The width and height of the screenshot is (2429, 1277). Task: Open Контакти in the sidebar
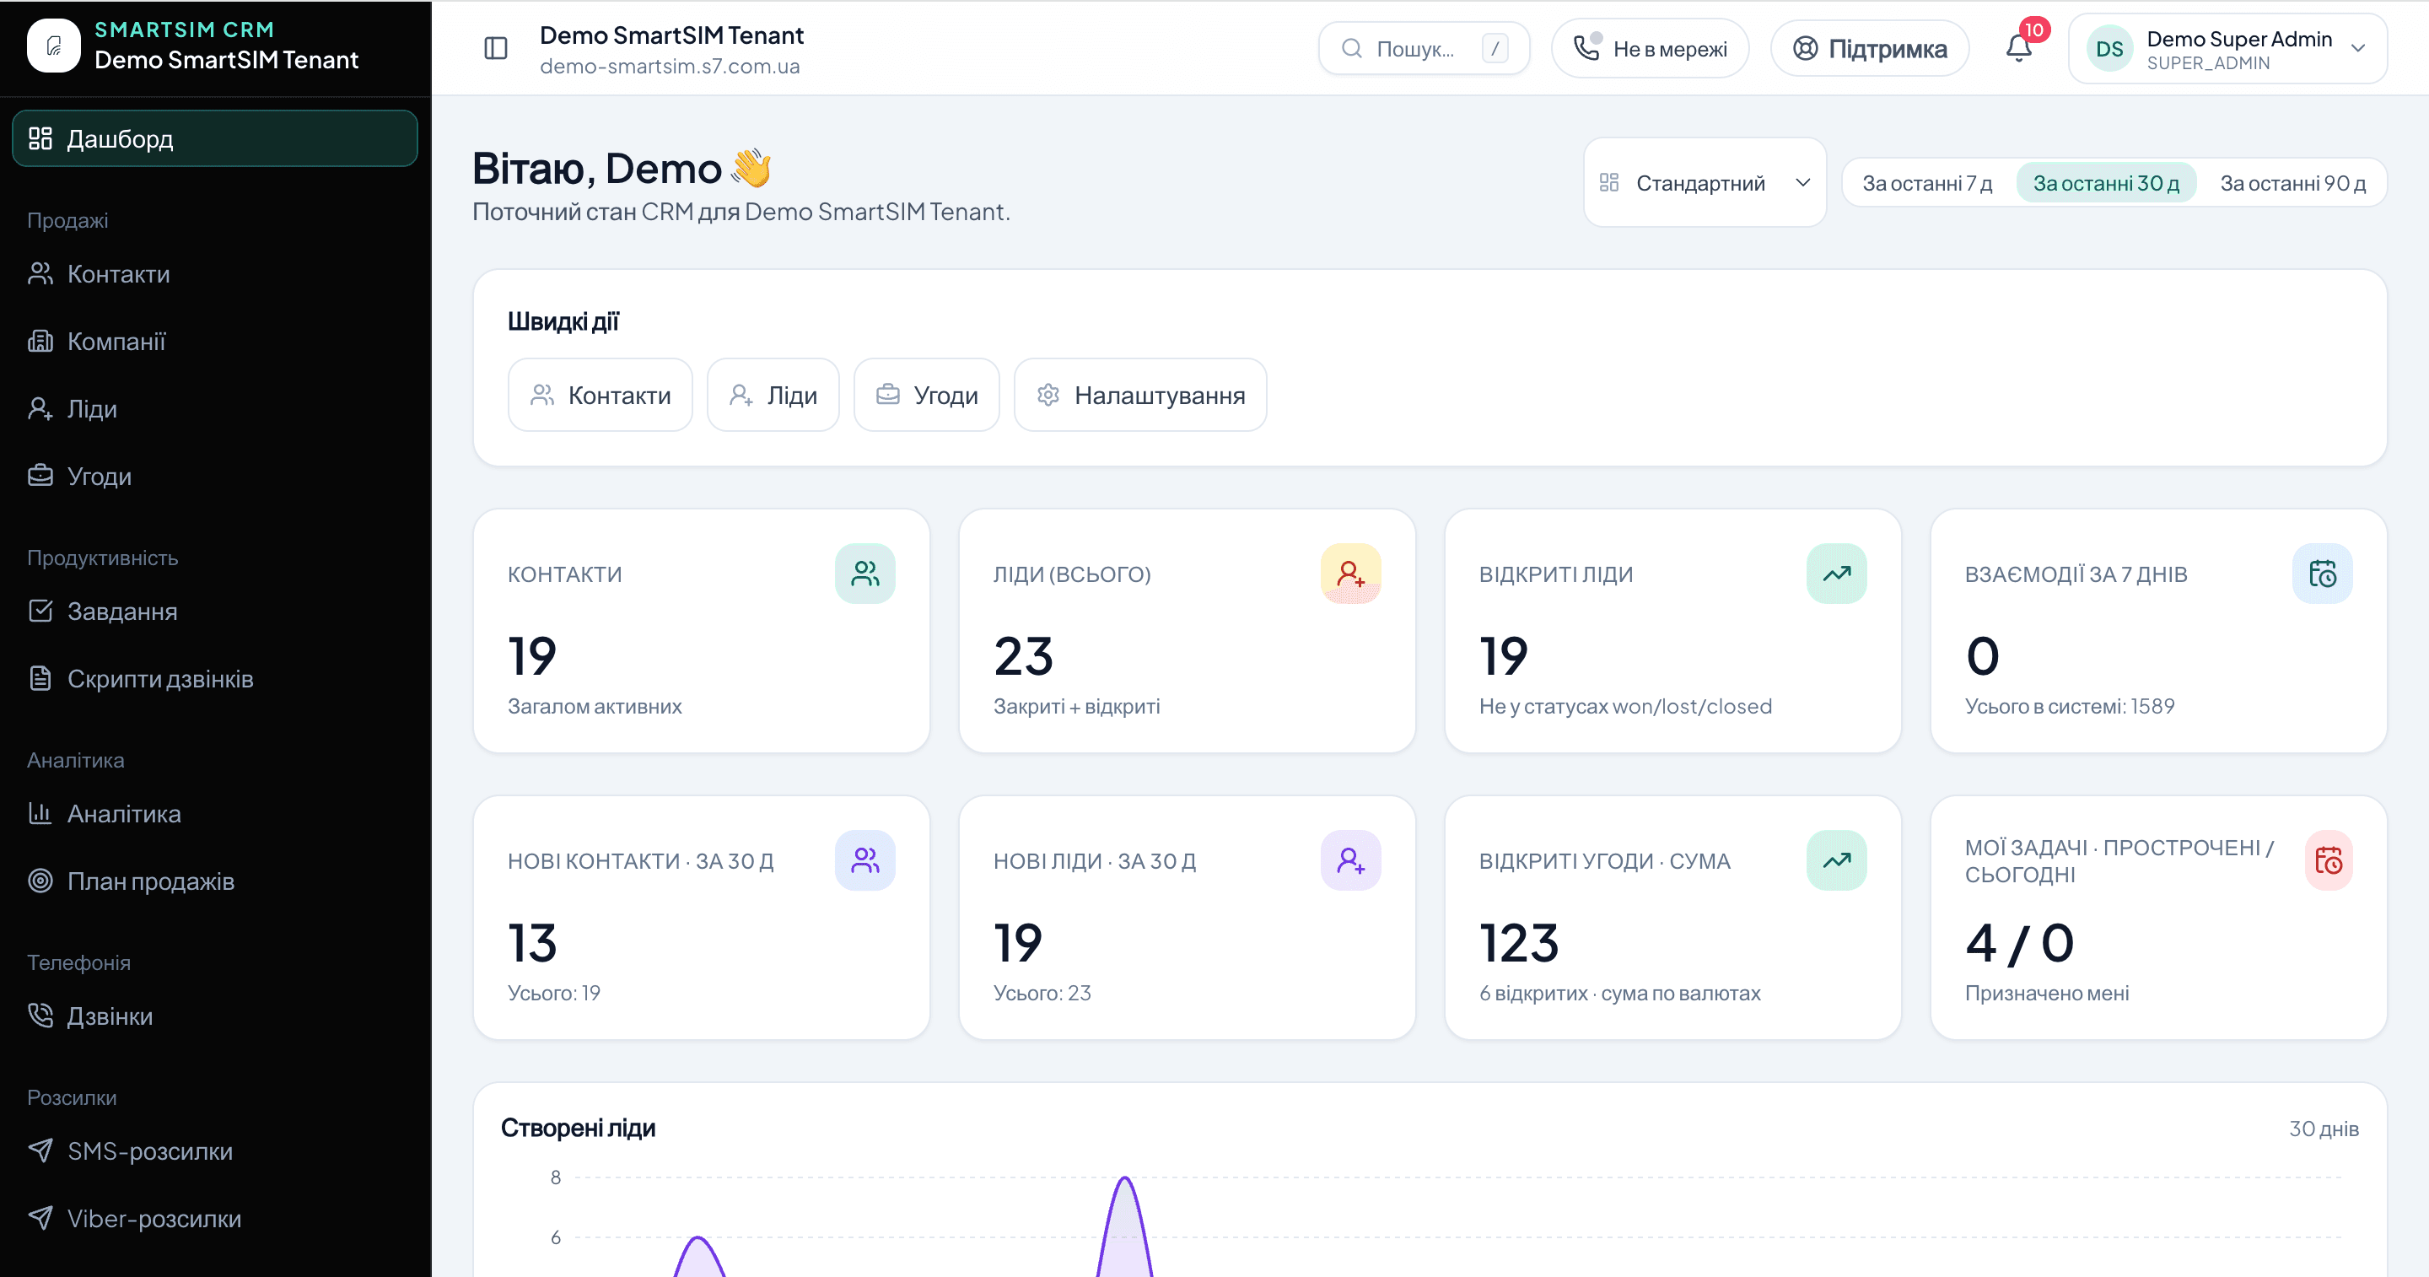pyautogui.click(x=215, y=274)
